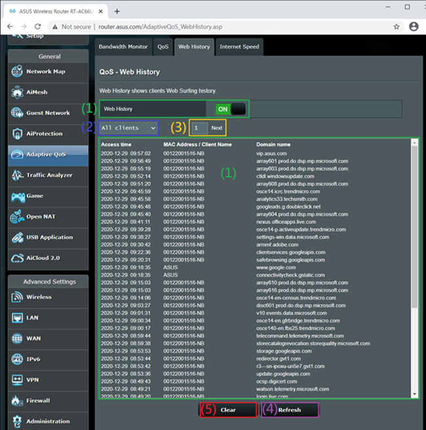The width and height of the screenshot is (426, 430).
Task: Select the AiProtection shield icon
Action: [17, 133]
